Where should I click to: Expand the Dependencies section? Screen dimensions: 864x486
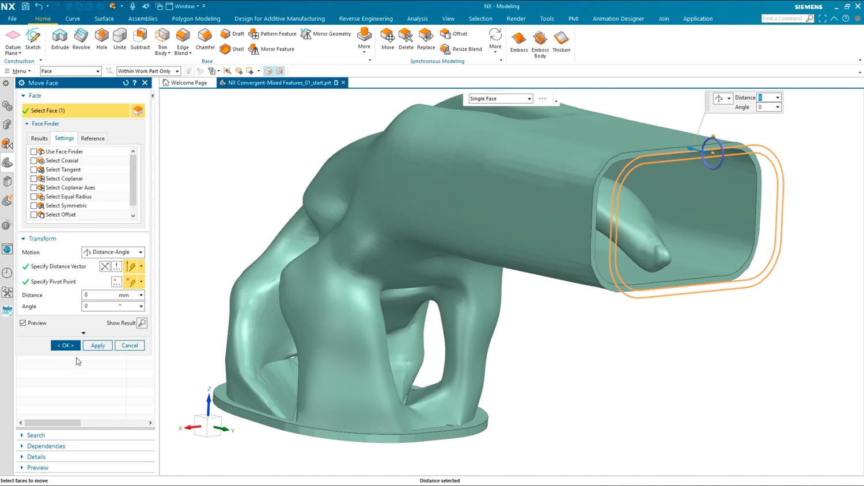pyautogui.click(x=46, y=446)
